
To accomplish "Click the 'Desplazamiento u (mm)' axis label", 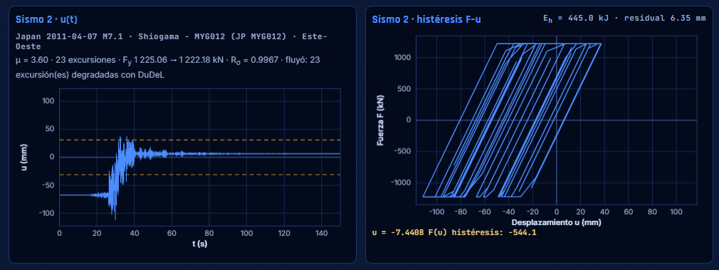I will point(556,222).
